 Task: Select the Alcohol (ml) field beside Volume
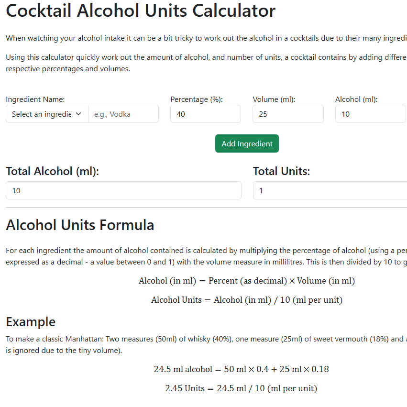pyautogui.click(x=370, y=114)
